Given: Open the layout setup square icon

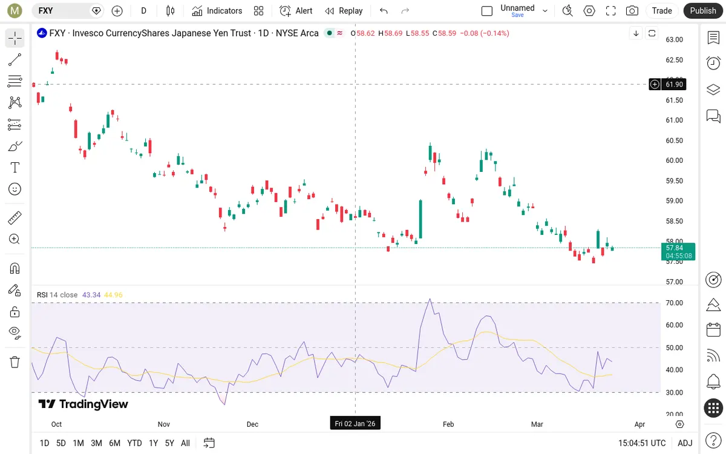Looking at the screenshot, I should pos(487,10).
